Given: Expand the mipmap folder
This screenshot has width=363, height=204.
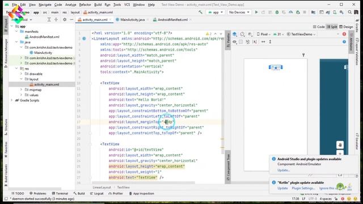Looking at the screenshot, I should click(21, 90).
